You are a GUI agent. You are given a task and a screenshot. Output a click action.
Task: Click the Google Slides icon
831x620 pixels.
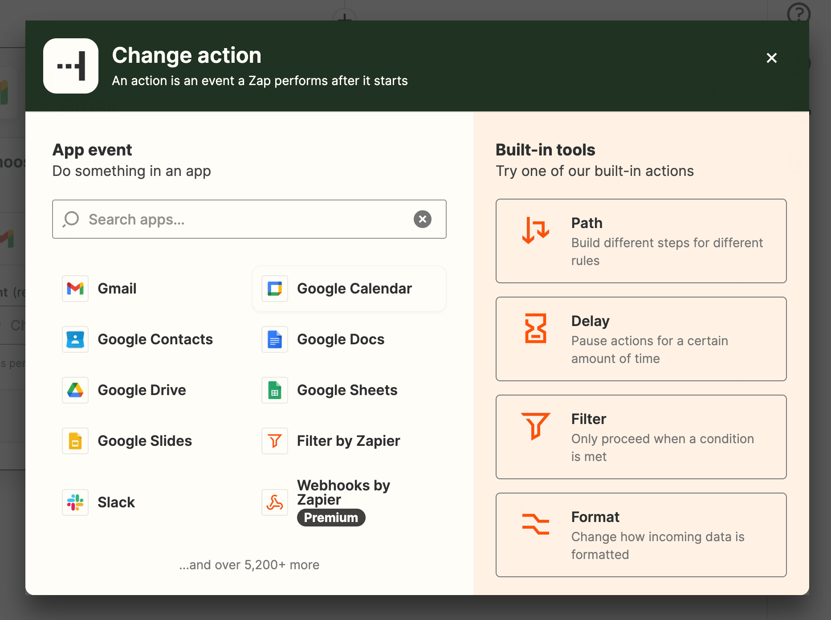[x=75, y=441]
